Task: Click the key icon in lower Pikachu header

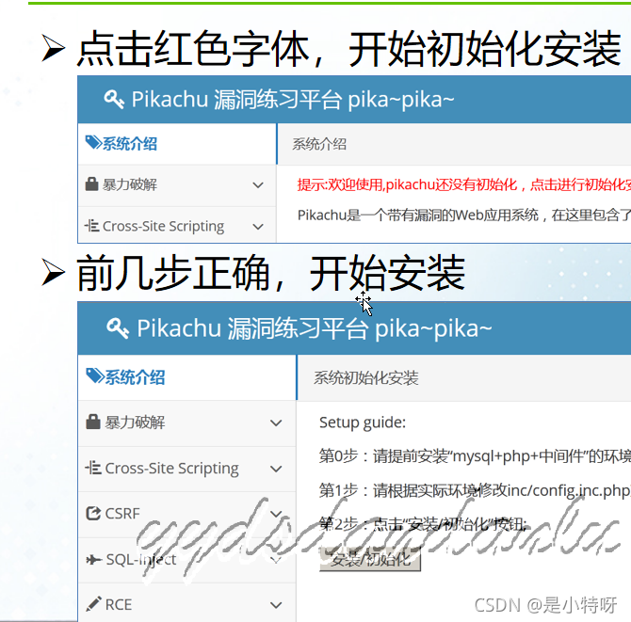Action: click(x=118, y=328)
